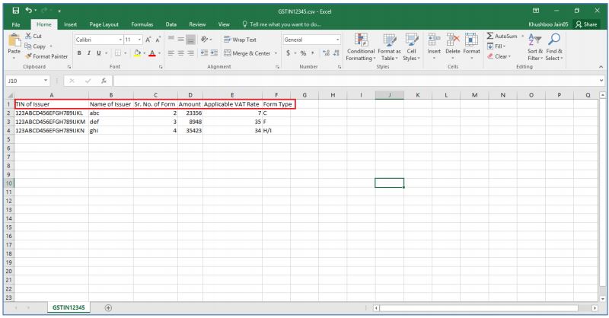Screen dimensions: 609x318
Task: Open the Clear dropdown in Editing
Action: [499, 56]
